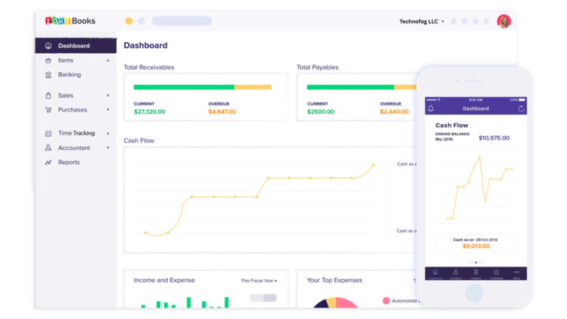Tap the refresh icon on mobile Dashboard
This screenshot has width=567, height=319.
click(x=521, y=109)
